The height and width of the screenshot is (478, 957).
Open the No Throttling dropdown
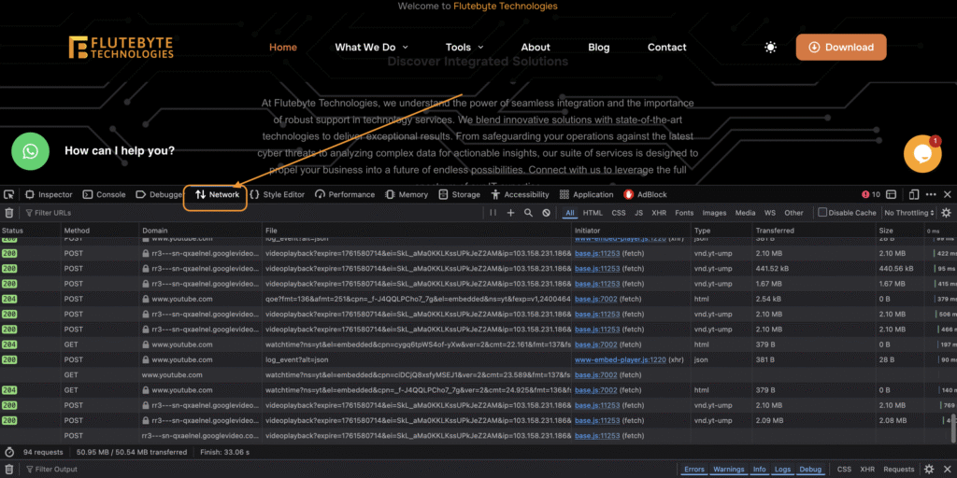[x=910, y=213]
